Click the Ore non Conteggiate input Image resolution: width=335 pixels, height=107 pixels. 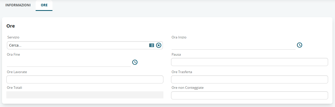[249, 95]
